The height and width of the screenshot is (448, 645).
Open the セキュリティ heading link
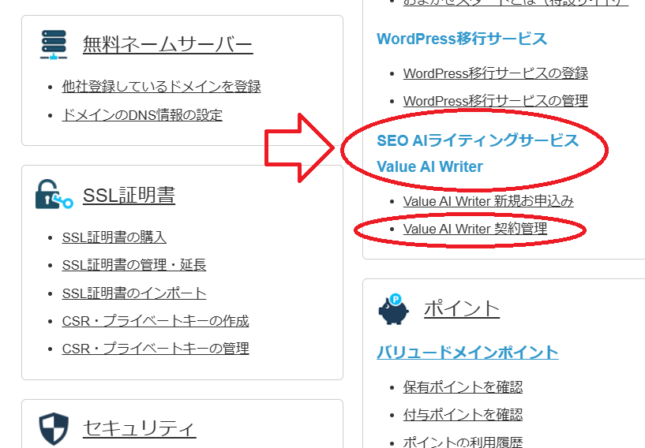(x=140, y=428)
